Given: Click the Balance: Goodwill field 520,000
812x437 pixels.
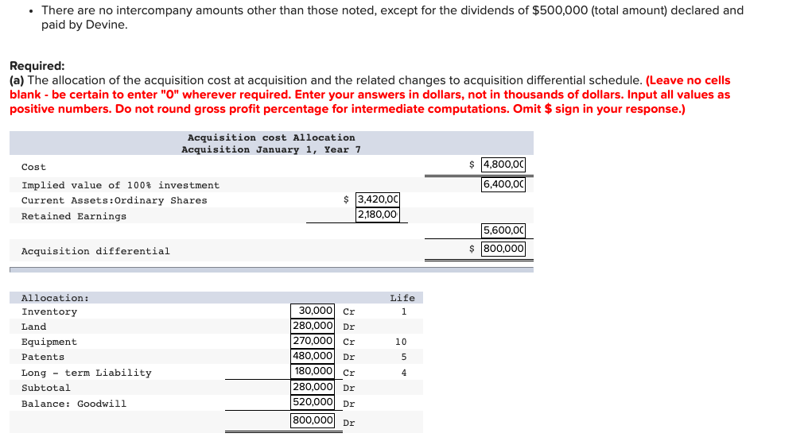Looking at the screenshot, I should coord(313,402).
